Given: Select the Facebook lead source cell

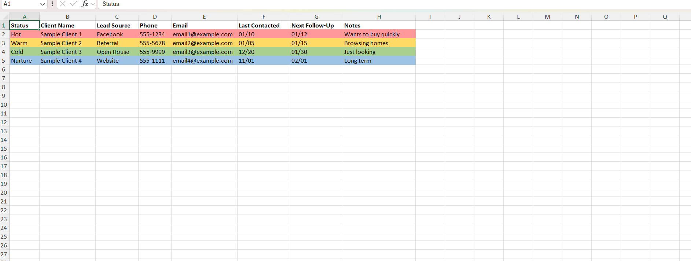Looking at the screenshot, I should [x=117, y=34].
